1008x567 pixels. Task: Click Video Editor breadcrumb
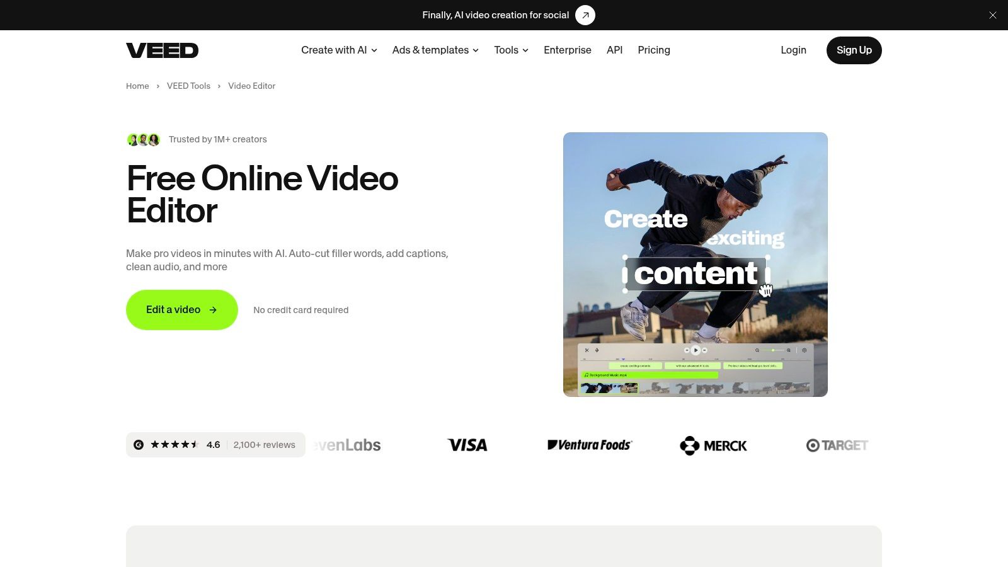point(251,86)
